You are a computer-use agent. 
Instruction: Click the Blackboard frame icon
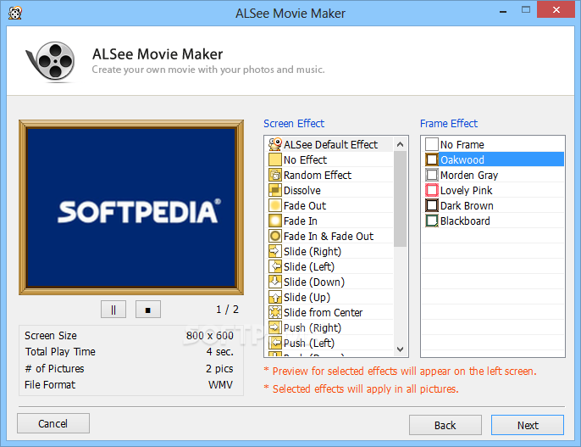coord(432,221)
